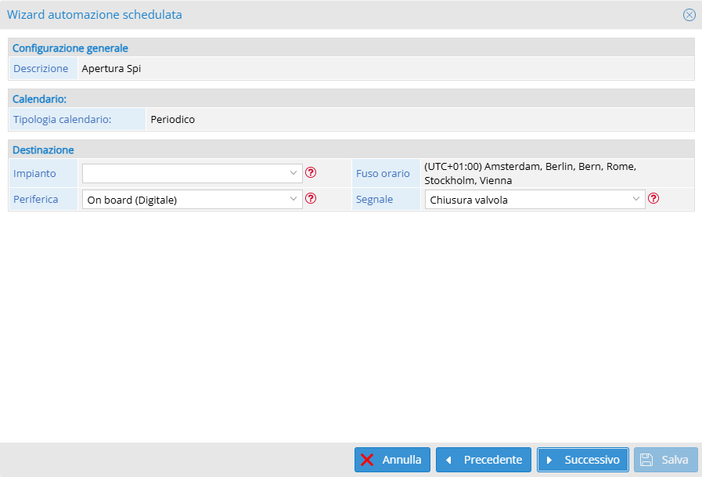The width and height of the screenshot is (702, 477).
Task: Close the Wizard automazione schedulata dialog
Action: [x=689, y=15]
